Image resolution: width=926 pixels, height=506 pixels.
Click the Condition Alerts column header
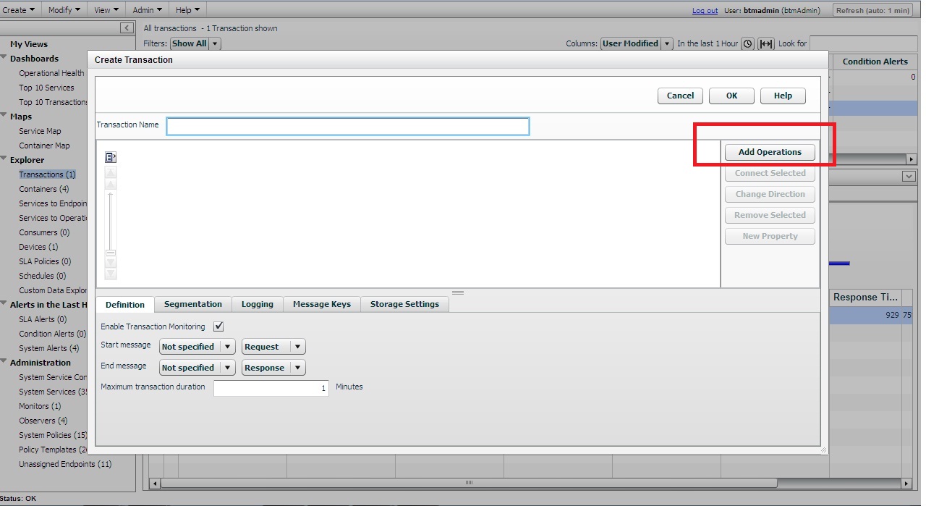click(875, 62)
